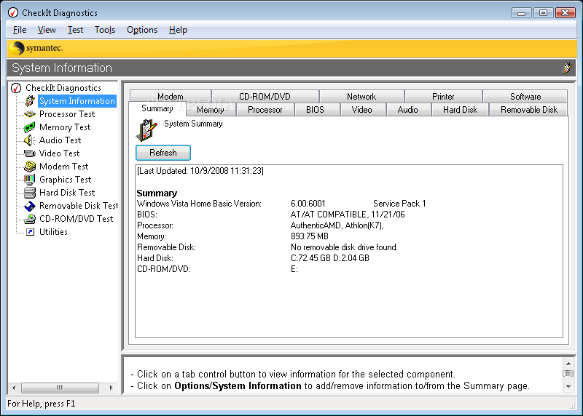Image resolution: width=583 pixels, height=416 pixels.
Task: Click the CheckIt title bar application icon
Action: tap(13, 12)
